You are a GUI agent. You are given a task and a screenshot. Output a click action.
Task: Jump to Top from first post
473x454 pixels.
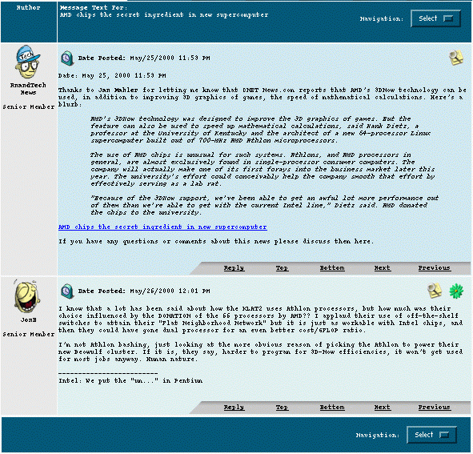(x=282, y=268)
